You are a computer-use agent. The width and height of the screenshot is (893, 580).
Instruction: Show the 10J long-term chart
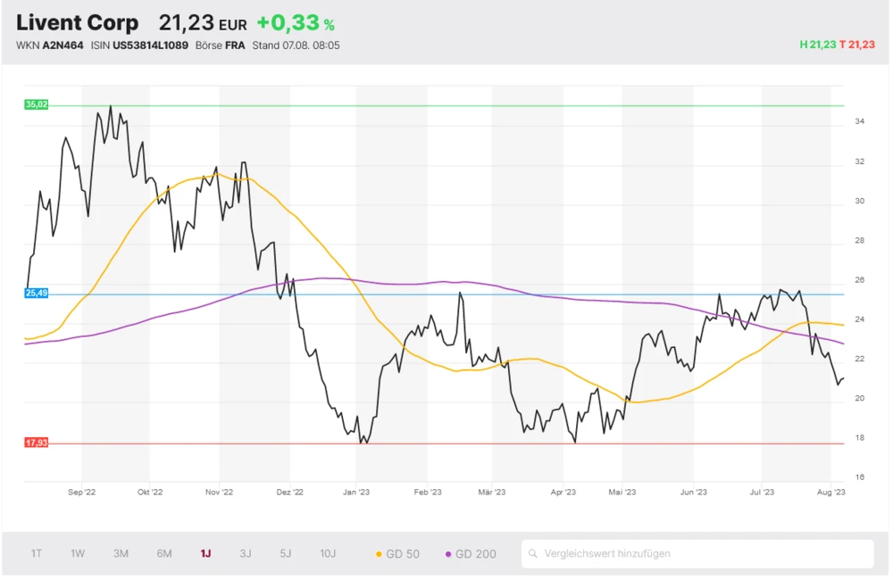pos(328,553)
